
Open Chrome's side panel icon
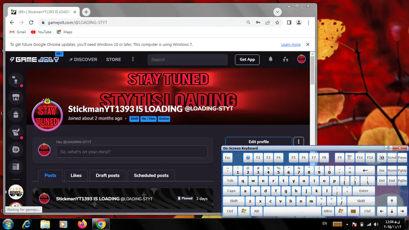(289, 22)
